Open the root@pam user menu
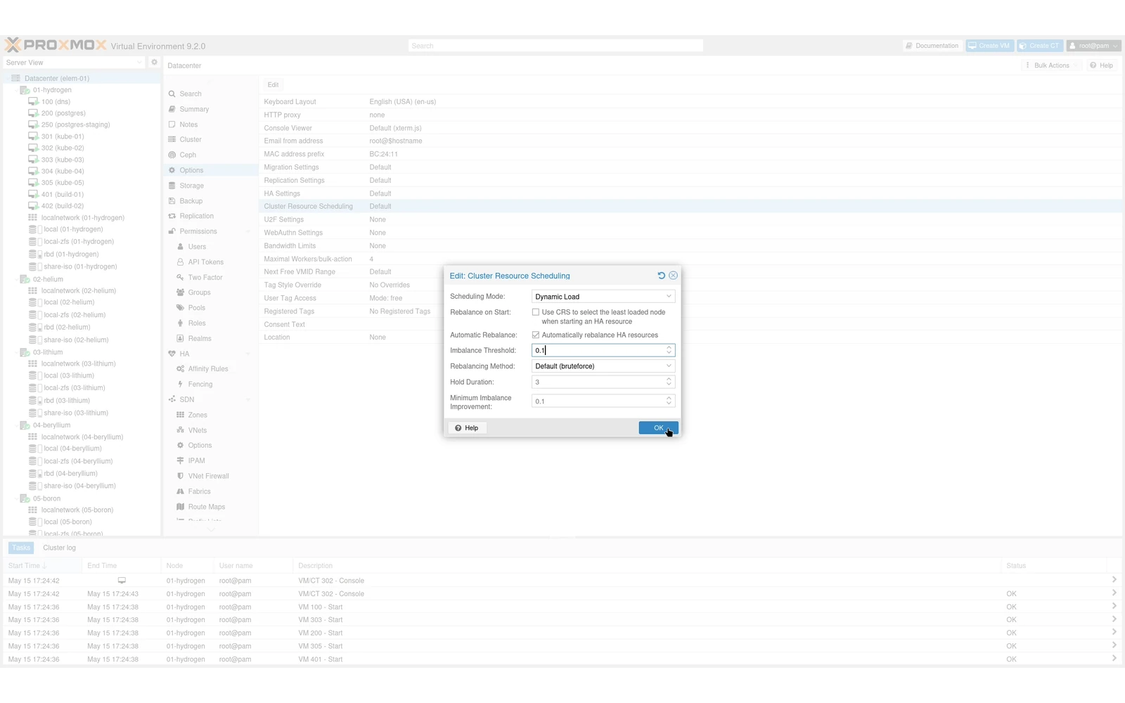The image size is (1125, 703). pos(1093,46)
